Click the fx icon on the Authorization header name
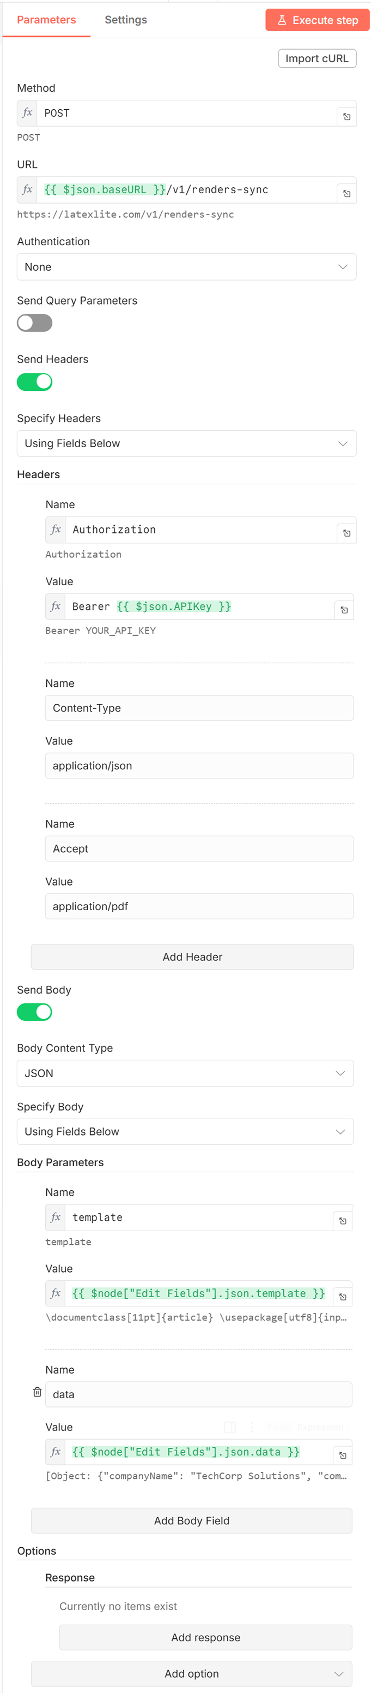The width and height of the screenshot is (371, 1693). [x=56, y=530]
